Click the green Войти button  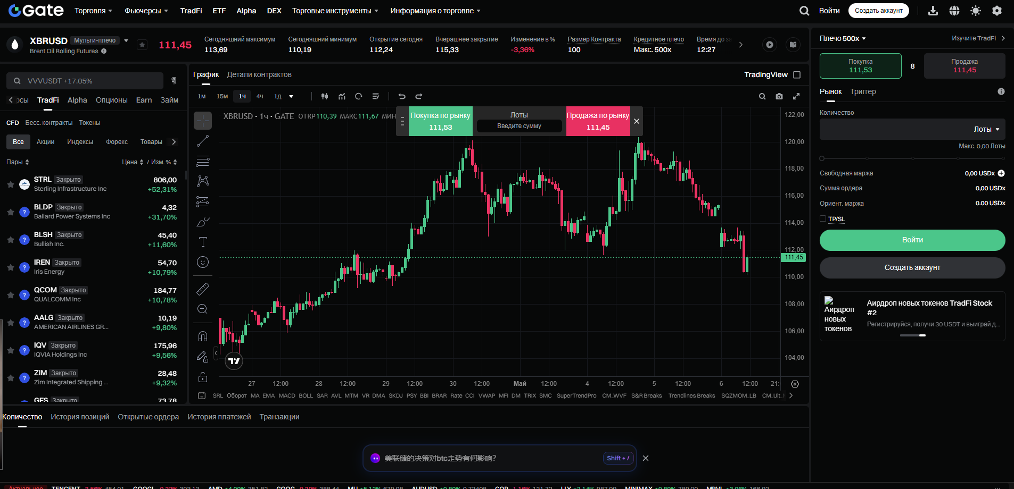[912, 240]
